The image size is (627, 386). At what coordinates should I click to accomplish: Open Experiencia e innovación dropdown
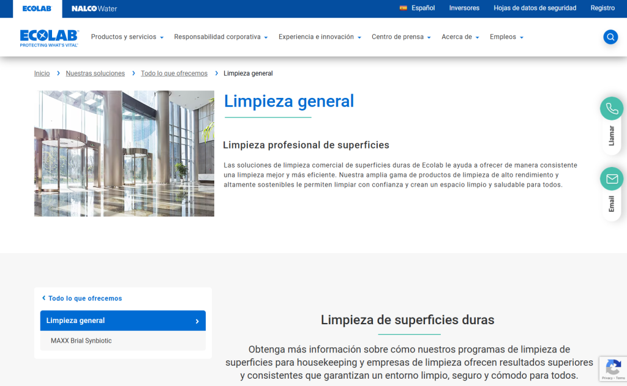click(x=320, y=37)
